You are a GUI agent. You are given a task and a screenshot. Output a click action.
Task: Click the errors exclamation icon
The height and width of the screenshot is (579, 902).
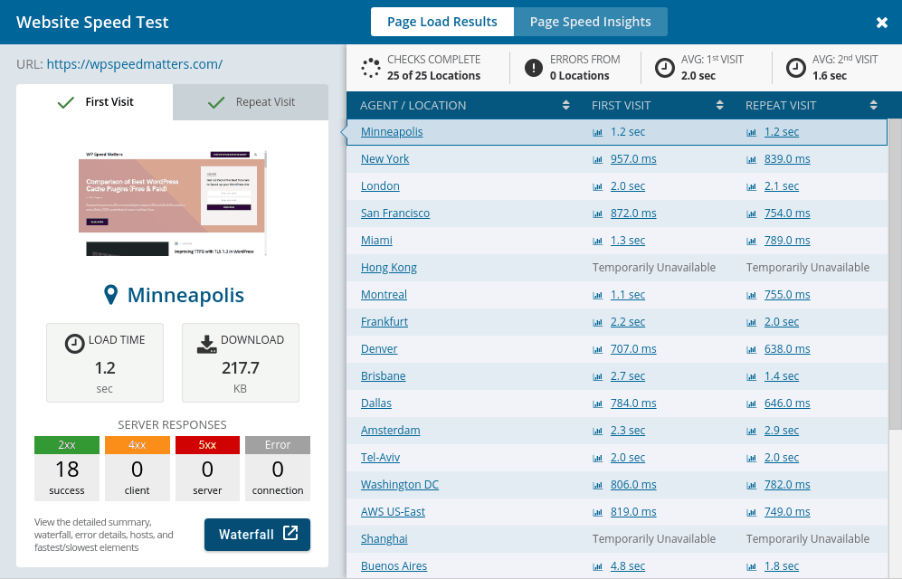[x=533, y=68]
